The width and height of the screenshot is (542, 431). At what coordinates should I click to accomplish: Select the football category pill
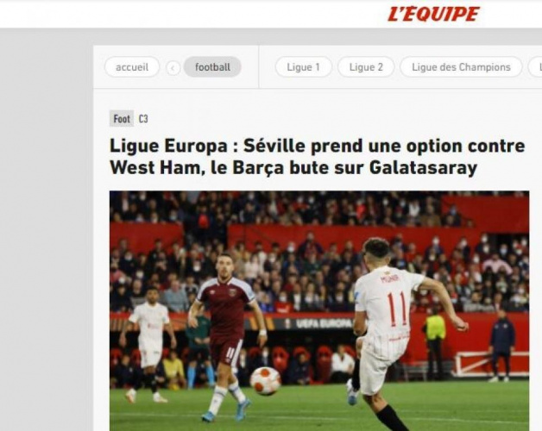(212, 67)
